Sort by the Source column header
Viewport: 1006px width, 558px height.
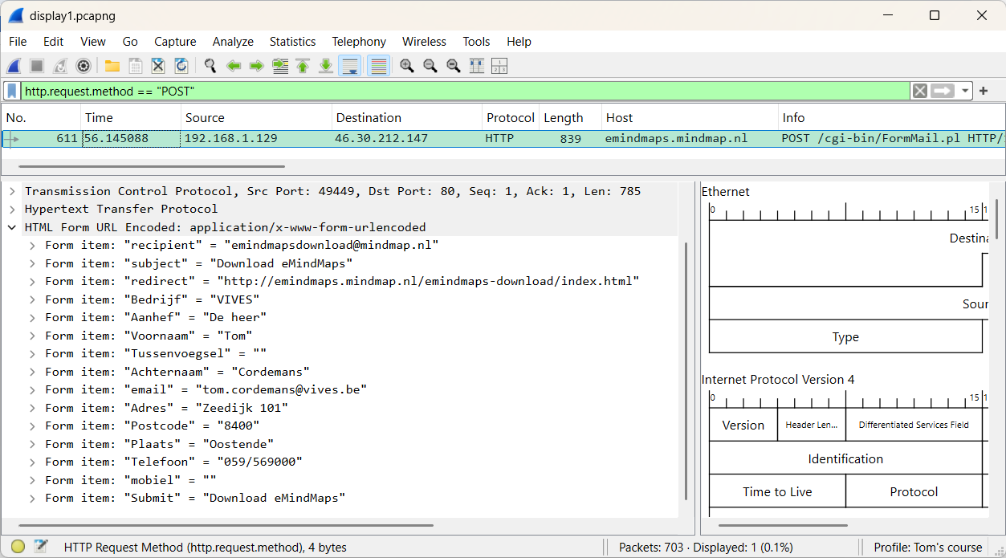click(256, 117)
